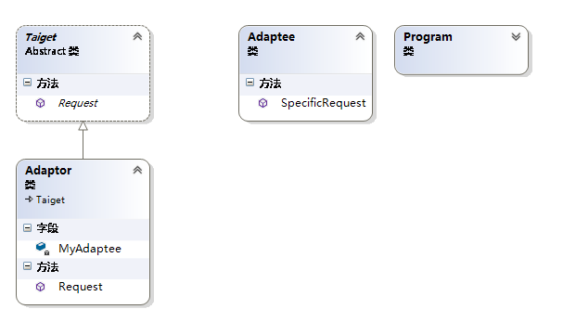Click the Taiget base class link in Adaptor
The image size is (576, 335).
point(50,200)
